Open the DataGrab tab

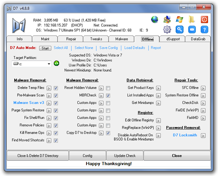tap(198, 39)
